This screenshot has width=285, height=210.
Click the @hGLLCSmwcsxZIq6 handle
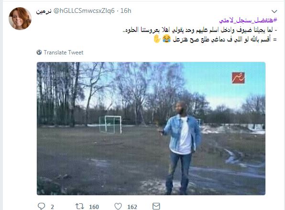point(84,11)
